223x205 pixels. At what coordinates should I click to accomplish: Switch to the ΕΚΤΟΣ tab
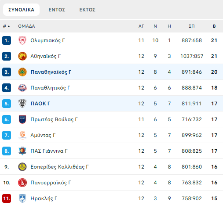pyautogui.click(x=87, y=10)
